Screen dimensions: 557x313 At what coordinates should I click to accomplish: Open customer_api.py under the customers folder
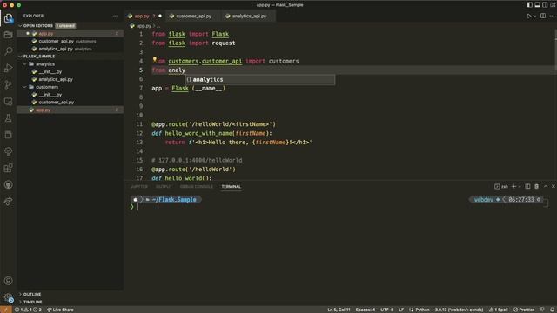pyautogui.click(x=70, y=103)
